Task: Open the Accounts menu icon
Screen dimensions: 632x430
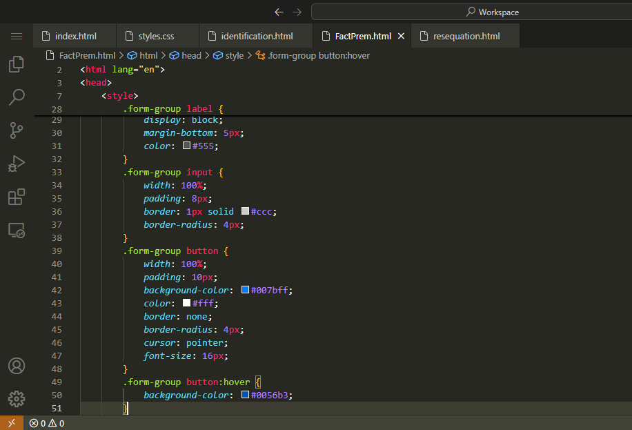Action: 17,366
